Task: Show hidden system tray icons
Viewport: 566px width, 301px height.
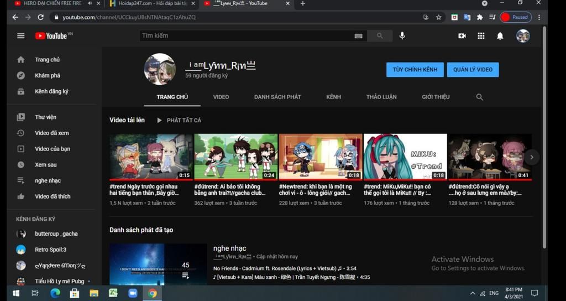Action: pyautogui.click(x=473, y=293)
